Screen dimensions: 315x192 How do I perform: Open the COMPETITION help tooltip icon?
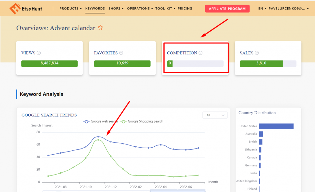(201, 53)
